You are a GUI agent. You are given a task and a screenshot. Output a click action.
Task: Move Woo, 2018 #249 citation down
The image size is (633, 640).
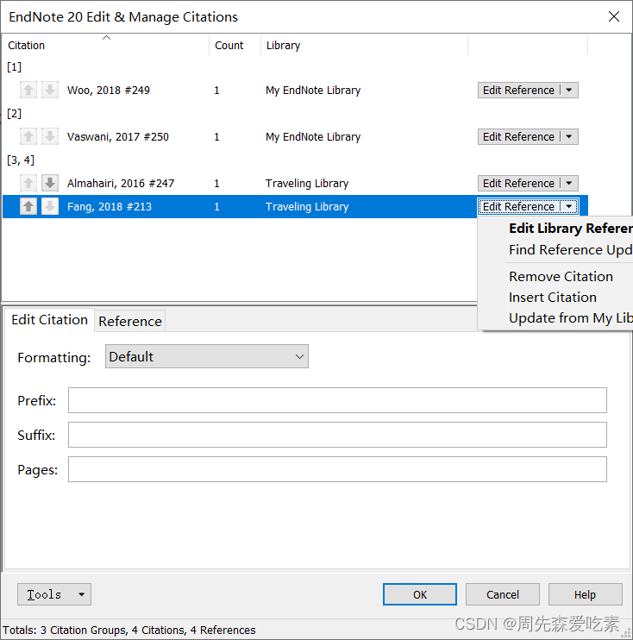(50, 90)
